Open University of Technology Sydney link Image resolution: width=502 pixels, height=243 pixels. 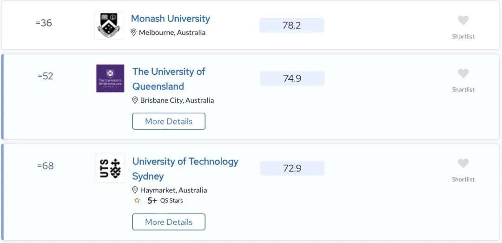coord(185,169)
